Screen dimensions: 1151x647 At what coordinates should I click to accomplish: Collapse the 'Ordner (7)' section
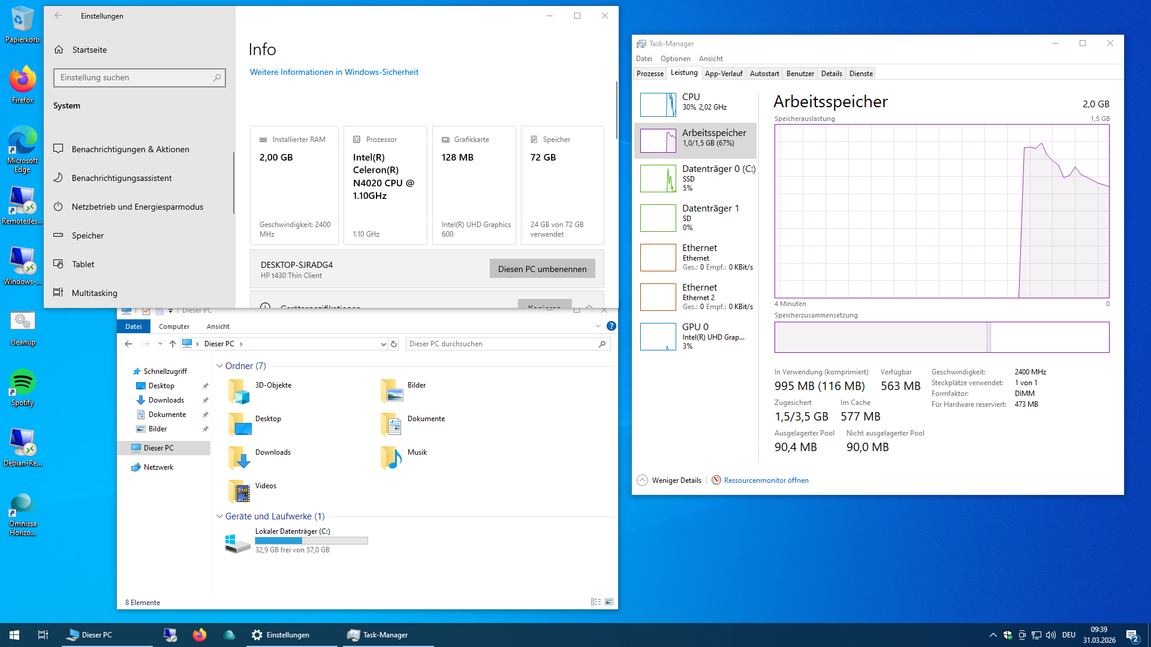point(219,365)
